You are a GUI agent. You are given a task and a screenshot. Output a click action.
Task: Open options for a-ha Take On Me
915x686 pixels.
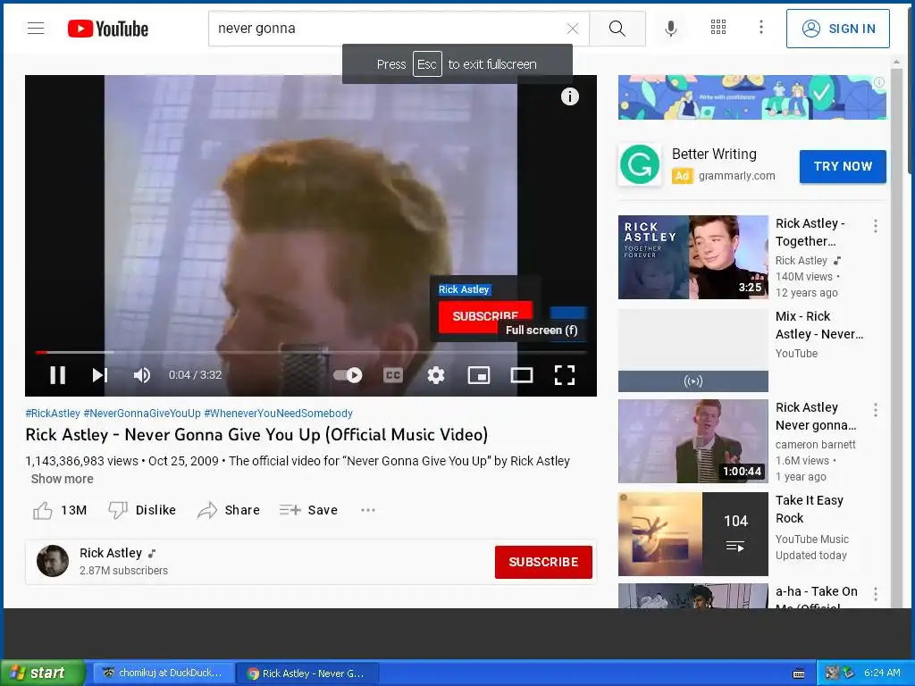tap(876, 594)
